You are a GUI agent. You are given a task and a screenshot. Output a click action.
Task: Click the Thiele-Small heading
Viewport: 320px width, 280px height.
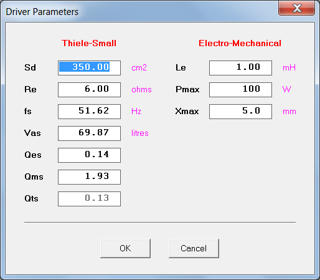pyautogui.click(x=89, y=43)
